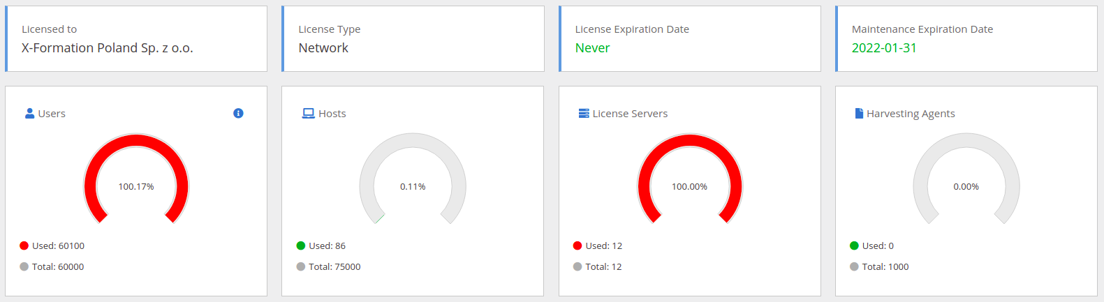
Task: Toggle the red Used: 60100 legend dot
Action: 24,246
